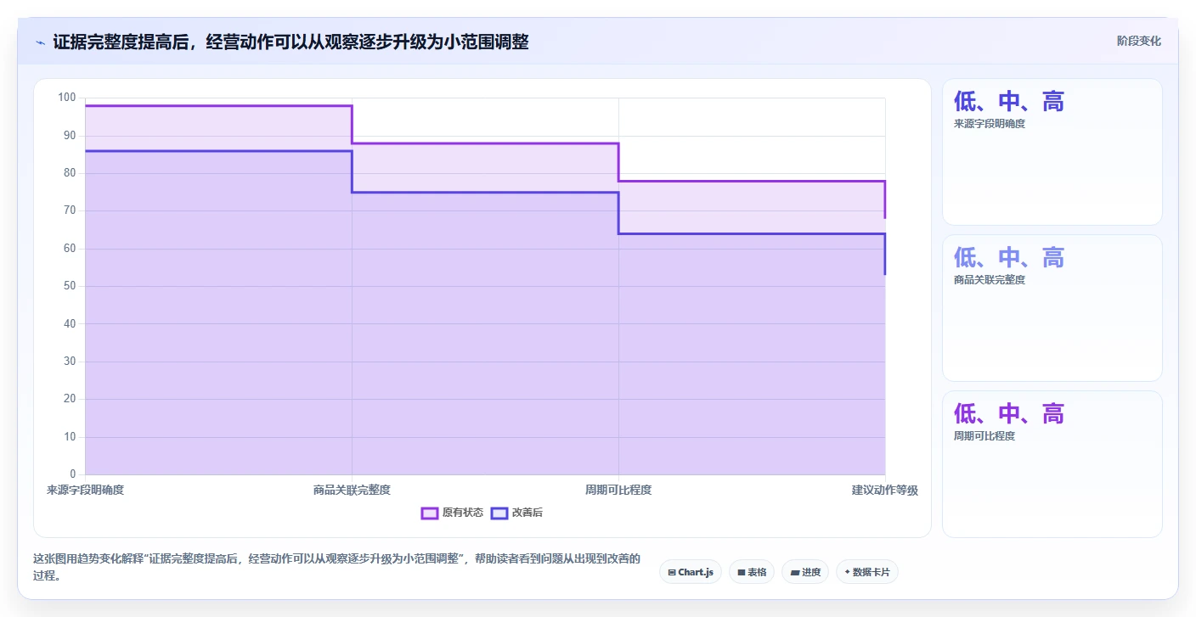Click the 10 y-axis tick

(70, 437)
